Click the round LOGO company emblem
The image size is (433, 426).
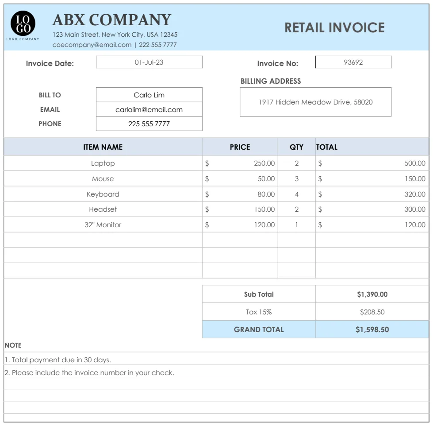[23, 23]
